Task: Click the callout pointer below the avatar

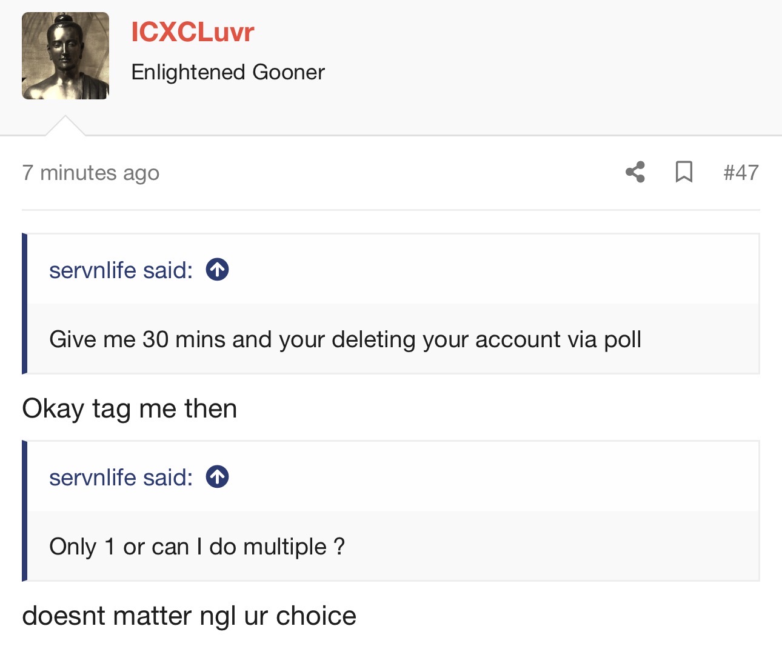Action: point(65,125)
